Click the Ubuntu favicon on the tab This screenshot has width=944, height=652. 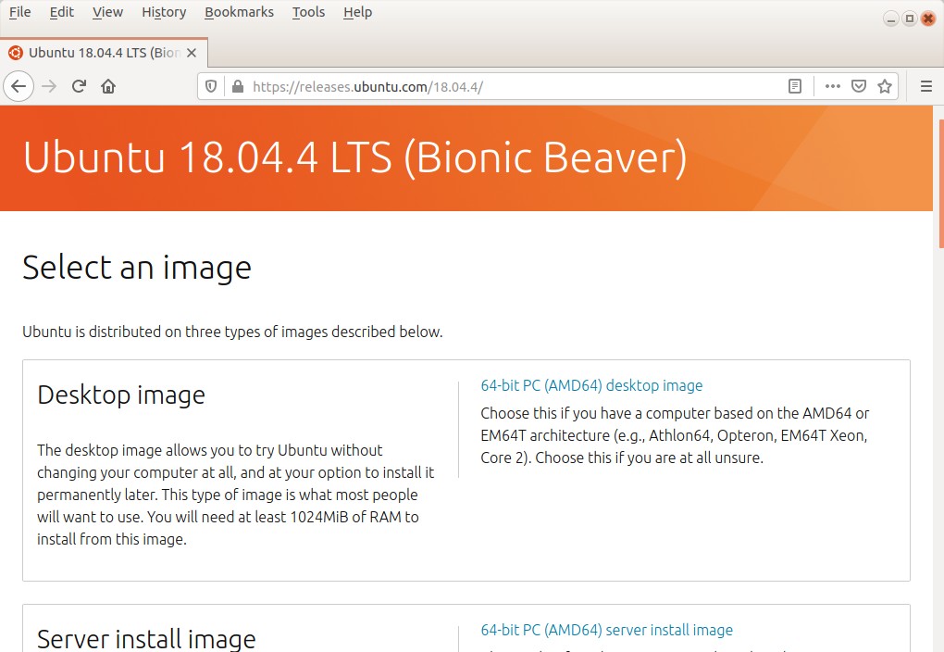pyautogui.click(x=16, y=53)
